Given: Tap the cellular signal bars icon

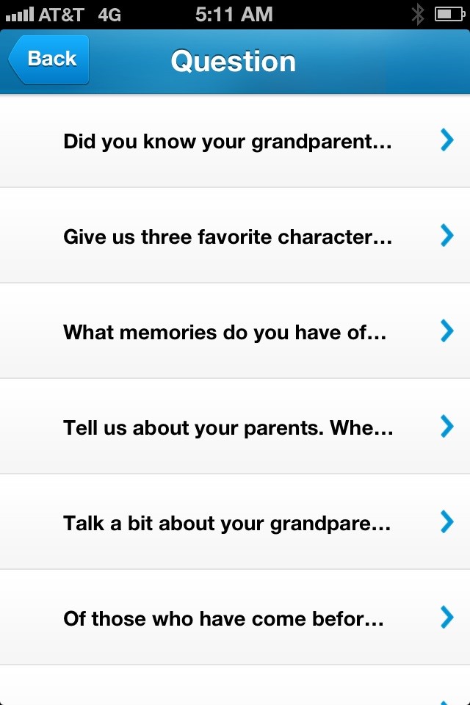Looking at the screenshot, I should click(19, 14).
